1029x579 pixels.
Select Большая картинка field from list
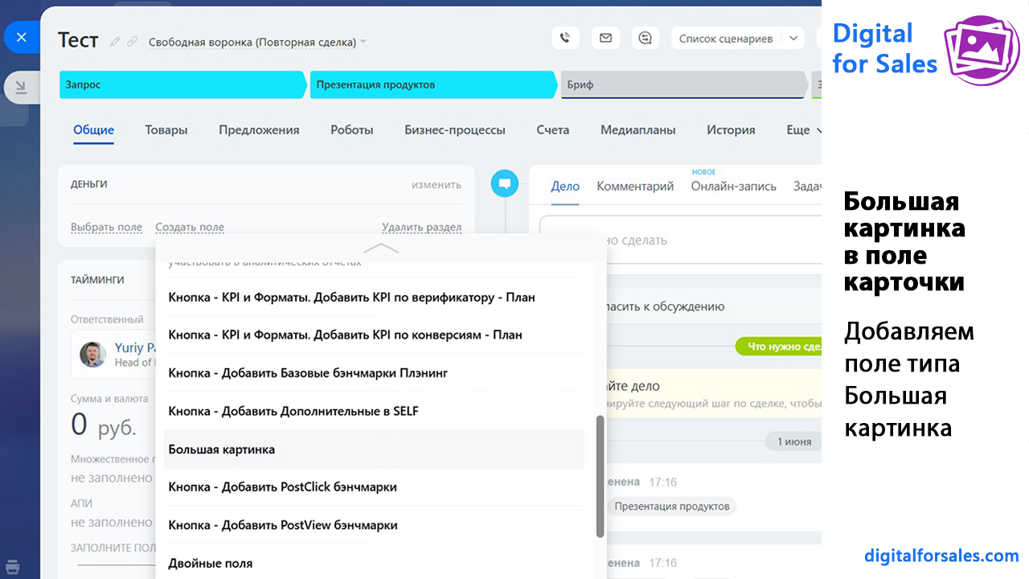point(222,450)
